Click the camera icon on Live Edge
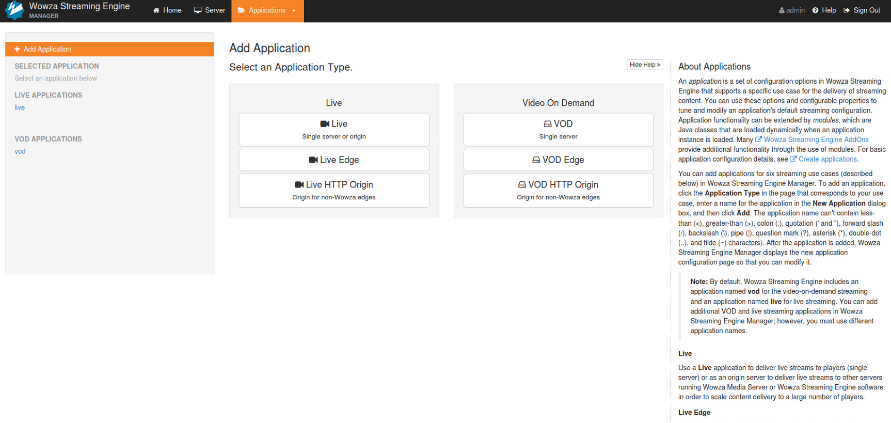The height and width of the screenshot is (423, 891). click(x=313, y=160)
